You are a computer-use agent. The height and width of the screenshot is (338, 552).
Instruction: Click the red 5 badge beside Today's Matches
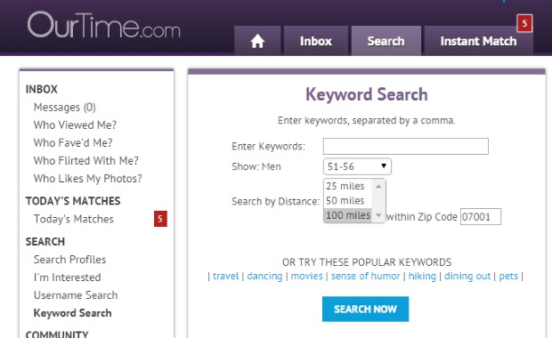coord(160,219)
